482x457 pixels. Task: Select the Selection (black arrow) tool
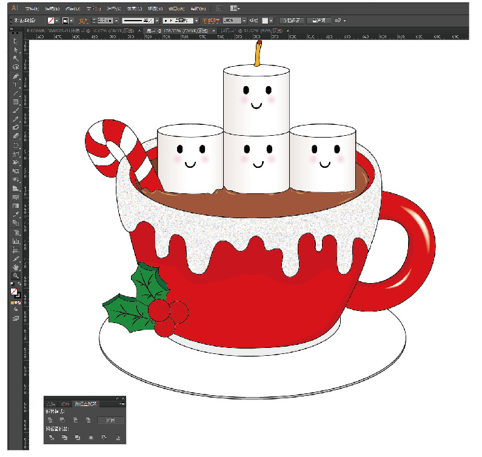[x=16, y=41]
